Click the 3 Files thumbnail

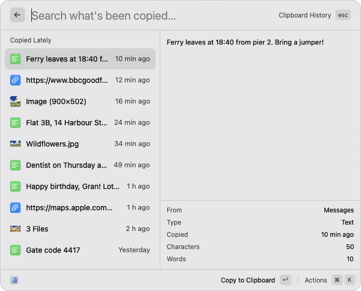[15, 229]
